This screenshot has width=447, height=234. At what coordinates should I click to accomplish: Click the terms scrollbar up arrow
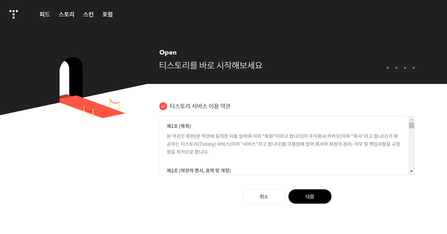coord(411,119)
